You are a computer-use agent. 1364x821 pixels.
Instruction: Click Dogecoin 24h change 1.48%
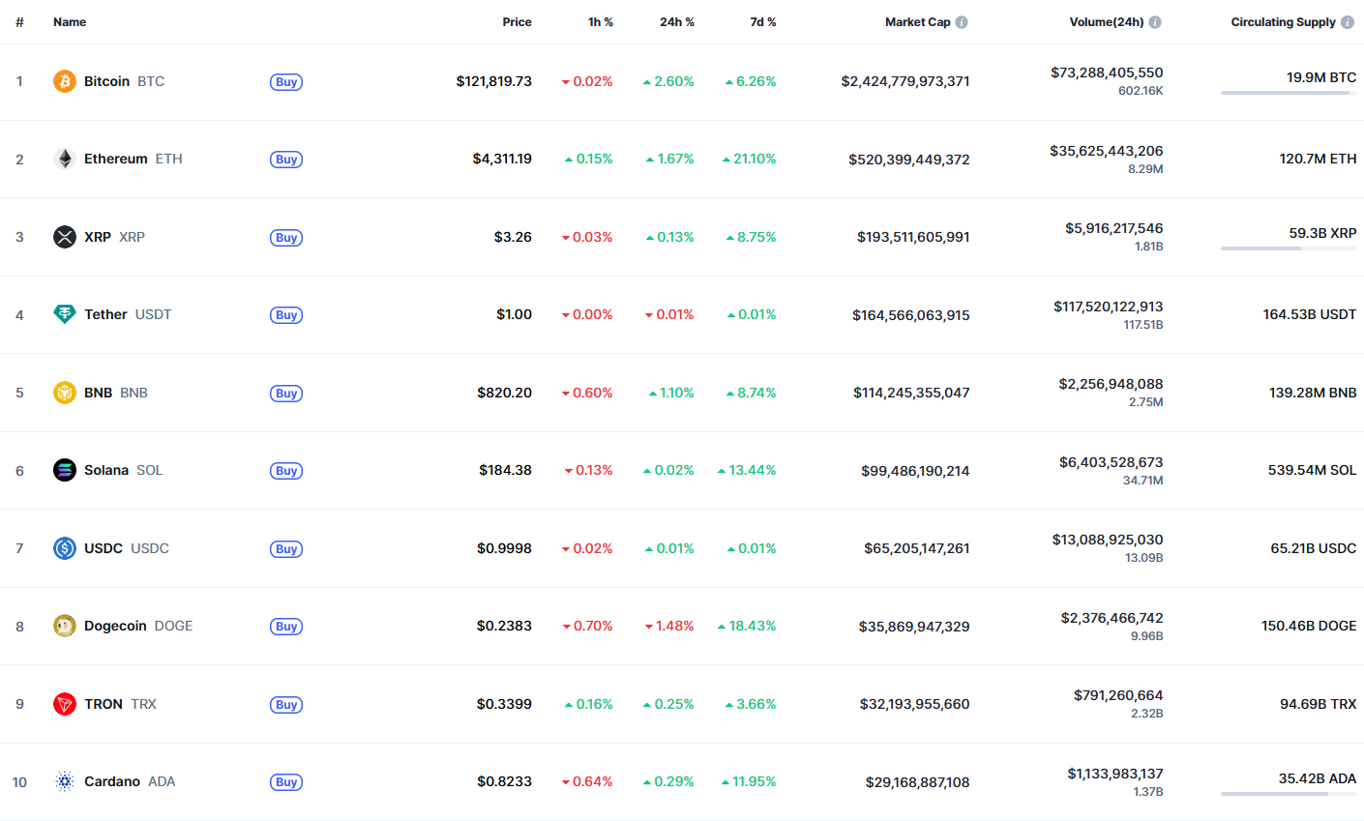(669, 626)
